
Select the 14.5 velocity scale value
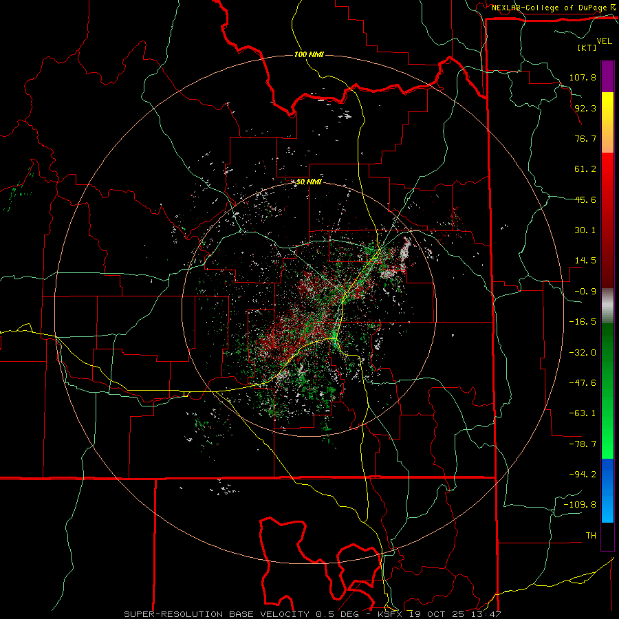coord(585,261)
